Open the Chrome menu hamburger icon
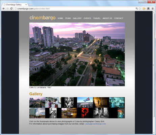 [153, 8]
